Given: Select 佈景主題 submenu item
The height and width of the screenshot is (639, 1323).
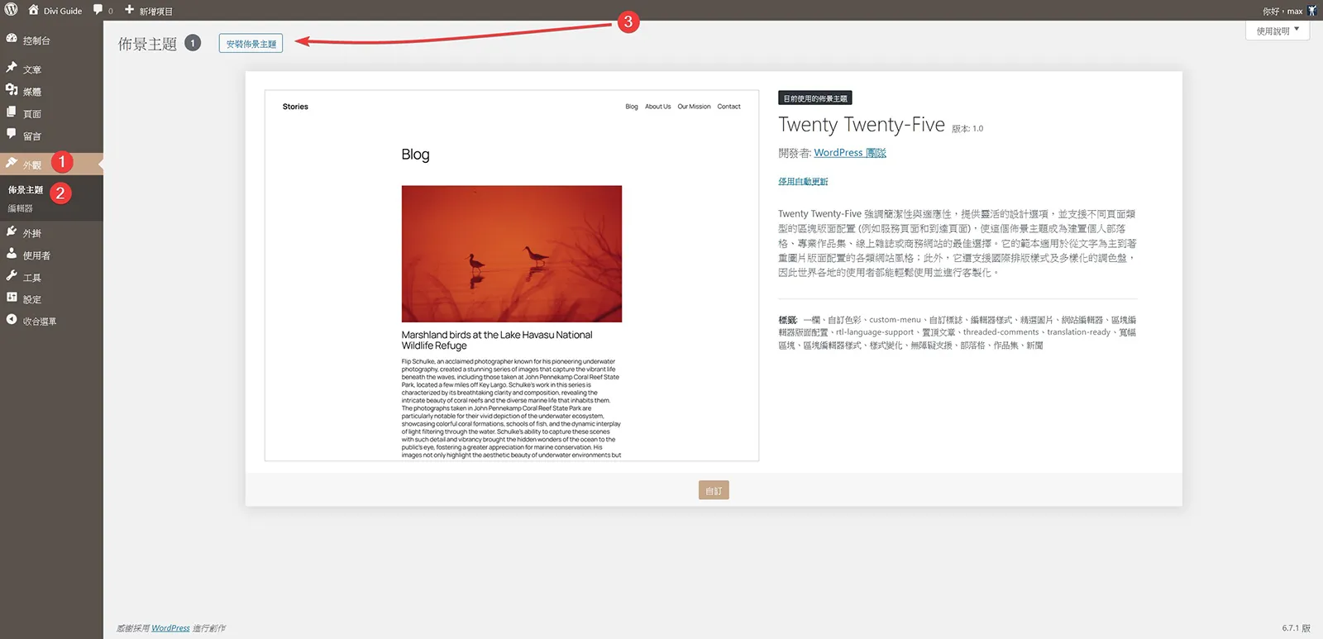Looking at the screenshot, I should coord(26,190).
